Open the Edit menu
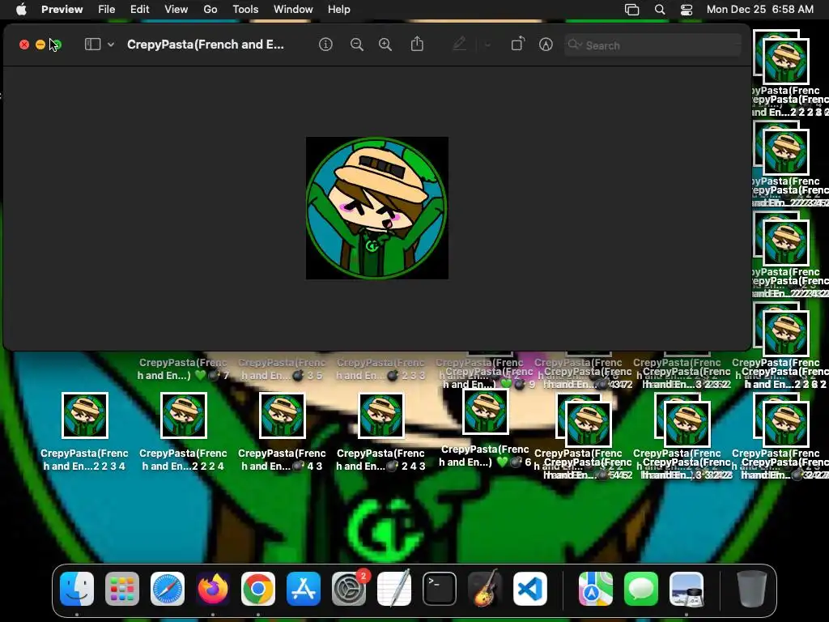Image resolution: width=829 pixels, height=622 pixels. coord(139,9)
